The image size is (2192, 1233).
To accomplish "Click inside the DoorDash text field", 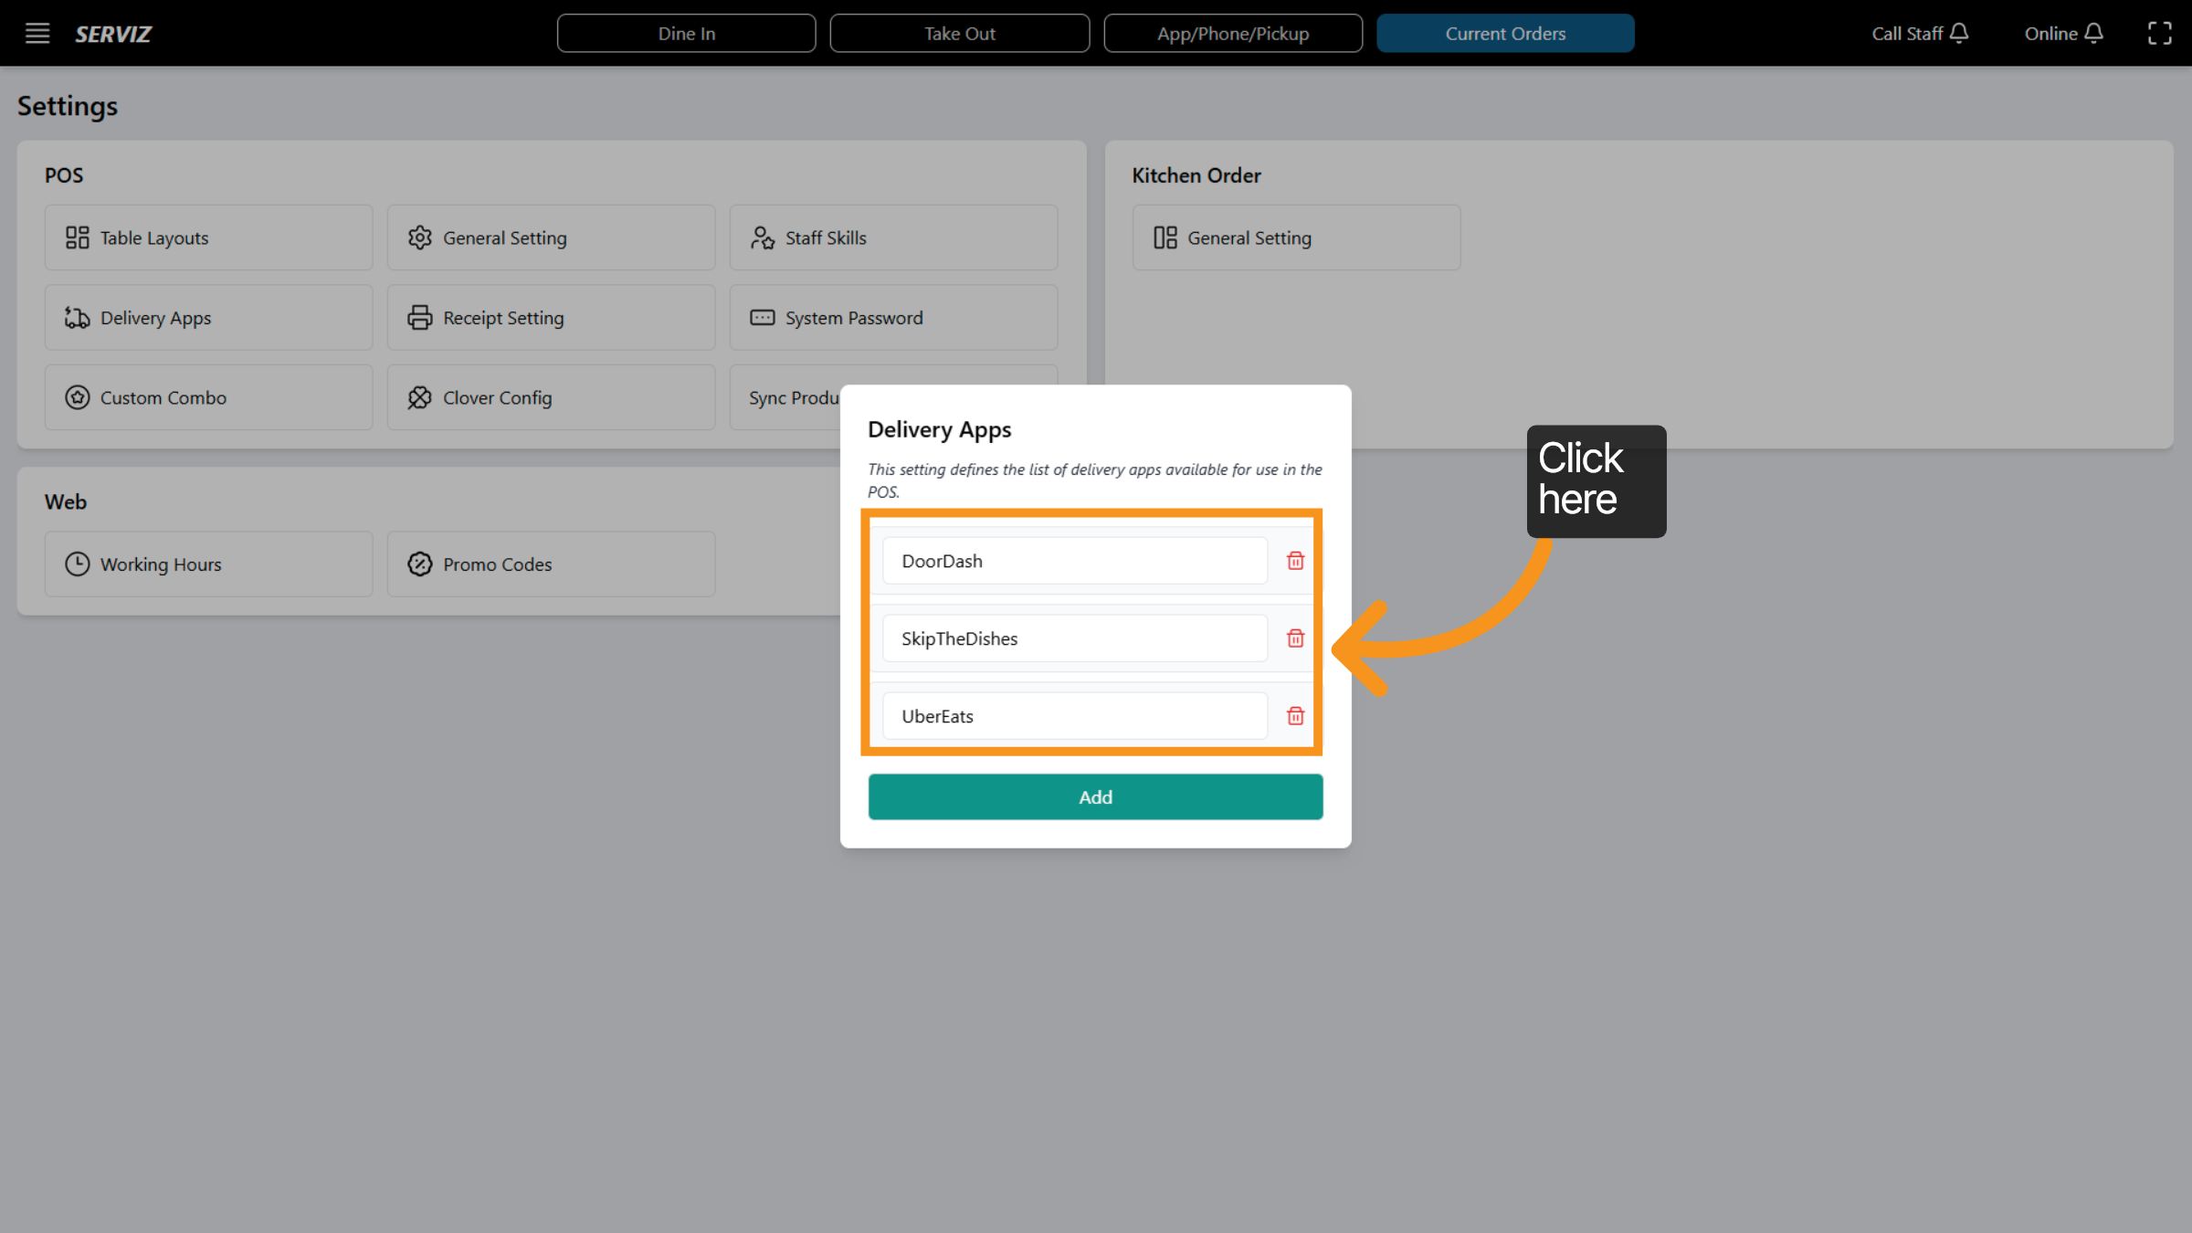I will tap(1074, 561).
